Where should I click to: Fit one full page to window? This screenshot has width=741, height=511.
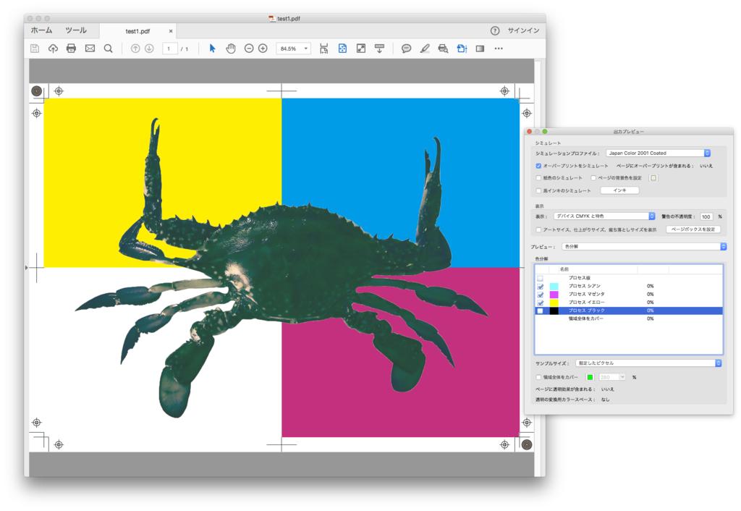pos(342,48)
